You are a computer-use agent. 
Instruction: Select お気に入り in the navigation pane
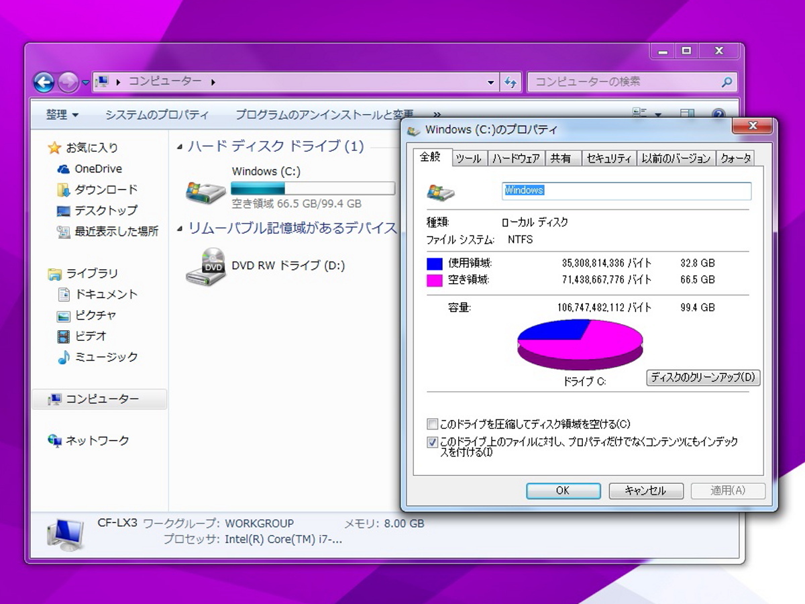coord(91,148)
